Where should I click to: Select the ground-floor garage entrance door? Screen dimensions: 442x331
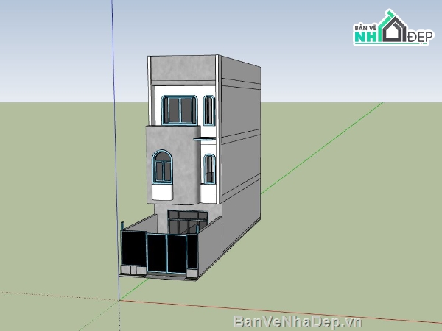(186, 220)
